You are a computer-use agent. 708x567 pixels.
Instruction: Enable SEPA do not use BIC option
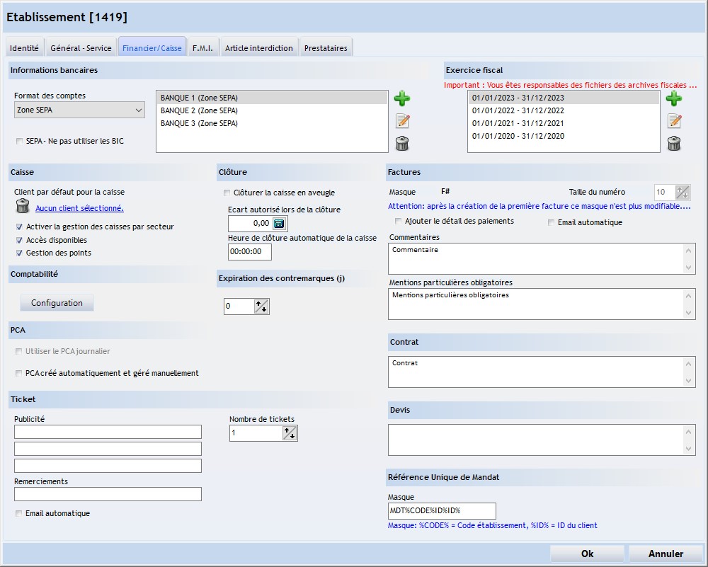click(19, 142)
